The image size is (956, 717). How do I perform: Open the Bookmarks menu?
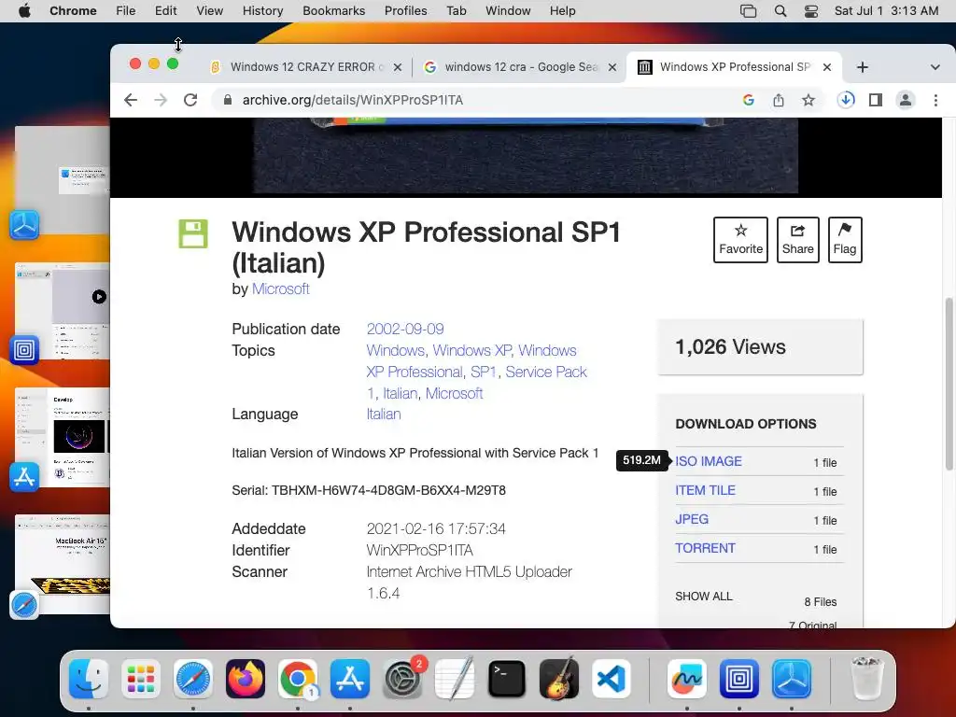[x=333, y=11]
